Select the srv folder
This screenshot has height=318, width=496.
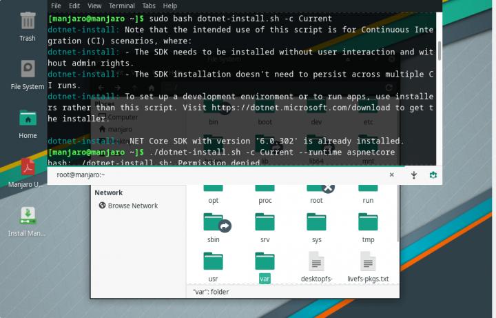coord(265,228)
